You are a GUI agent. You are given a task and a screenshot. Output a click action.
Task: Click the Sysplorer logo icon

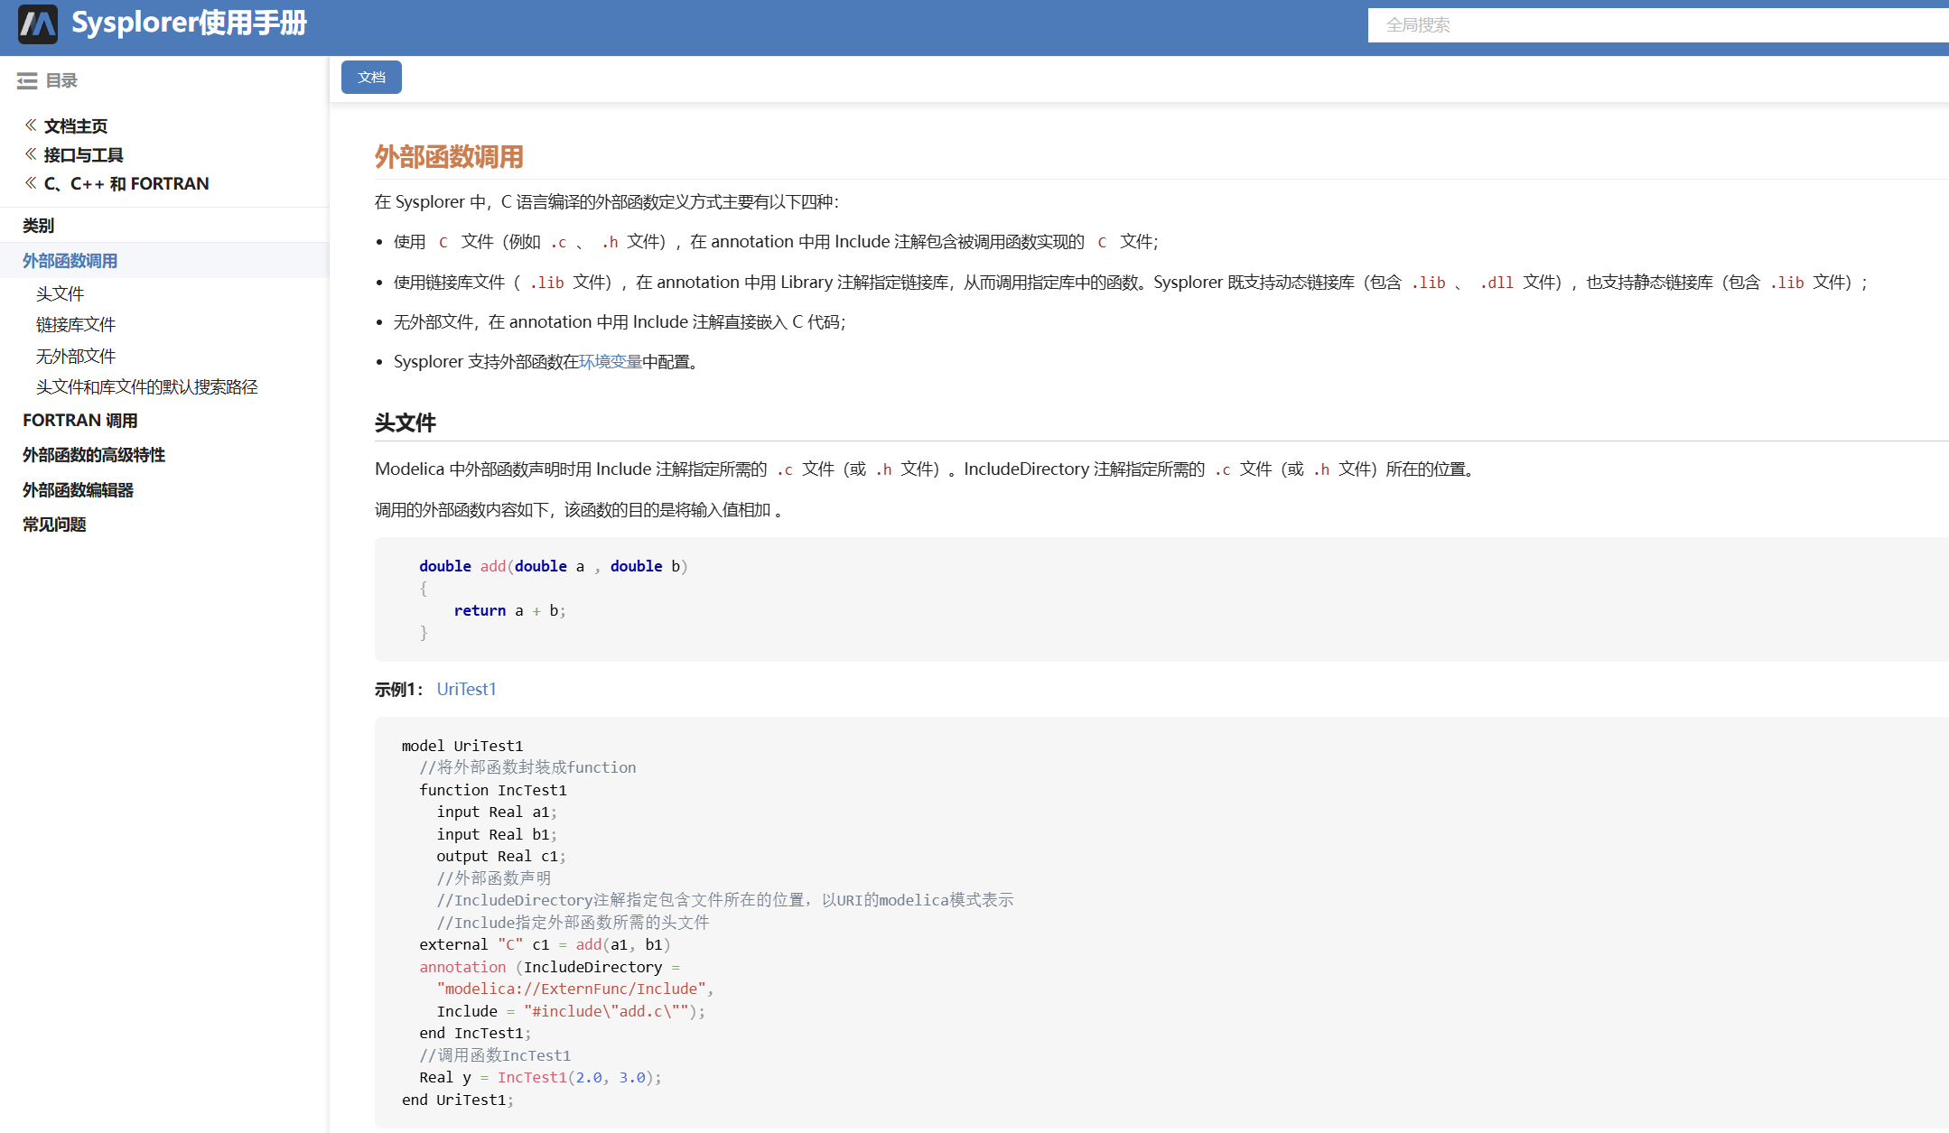(x=38, y=24)
